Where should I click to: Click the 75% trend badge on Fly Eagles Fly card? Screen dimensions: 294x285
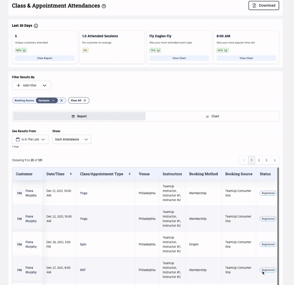[x=155, y=50]
